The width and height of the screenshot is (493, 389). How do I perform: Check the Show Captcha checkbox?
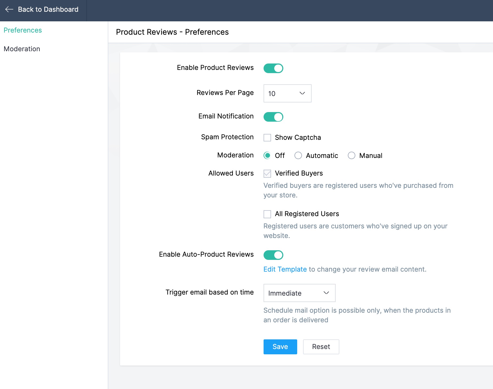coord(267,138)
